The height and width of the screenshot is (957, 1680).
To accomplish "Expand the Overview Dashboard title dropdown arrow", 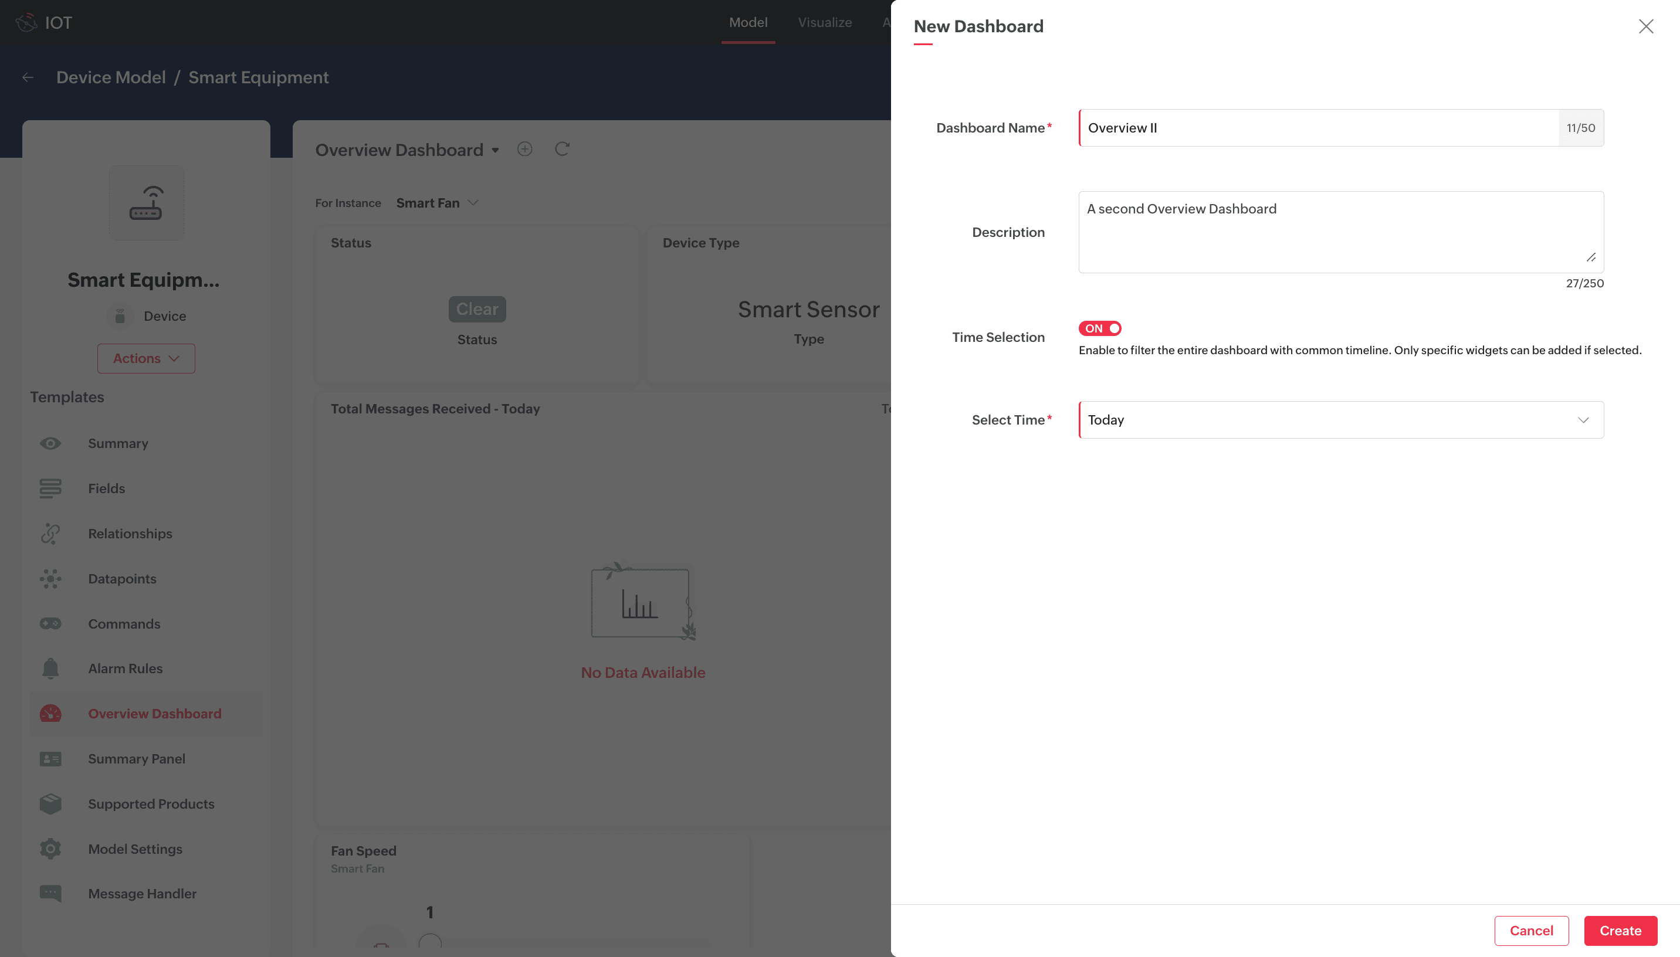I will tap(496, 151).
